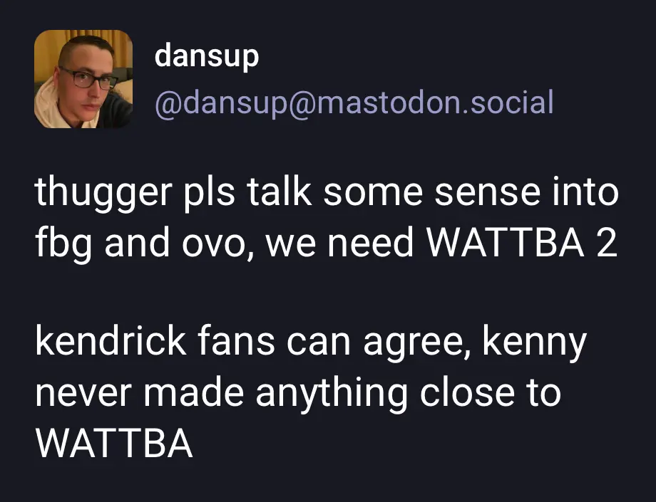The width and height of the screenshot is (656, 502).
Task: Click the mastodon.social part of the handle
Action: tap(436, 102)
